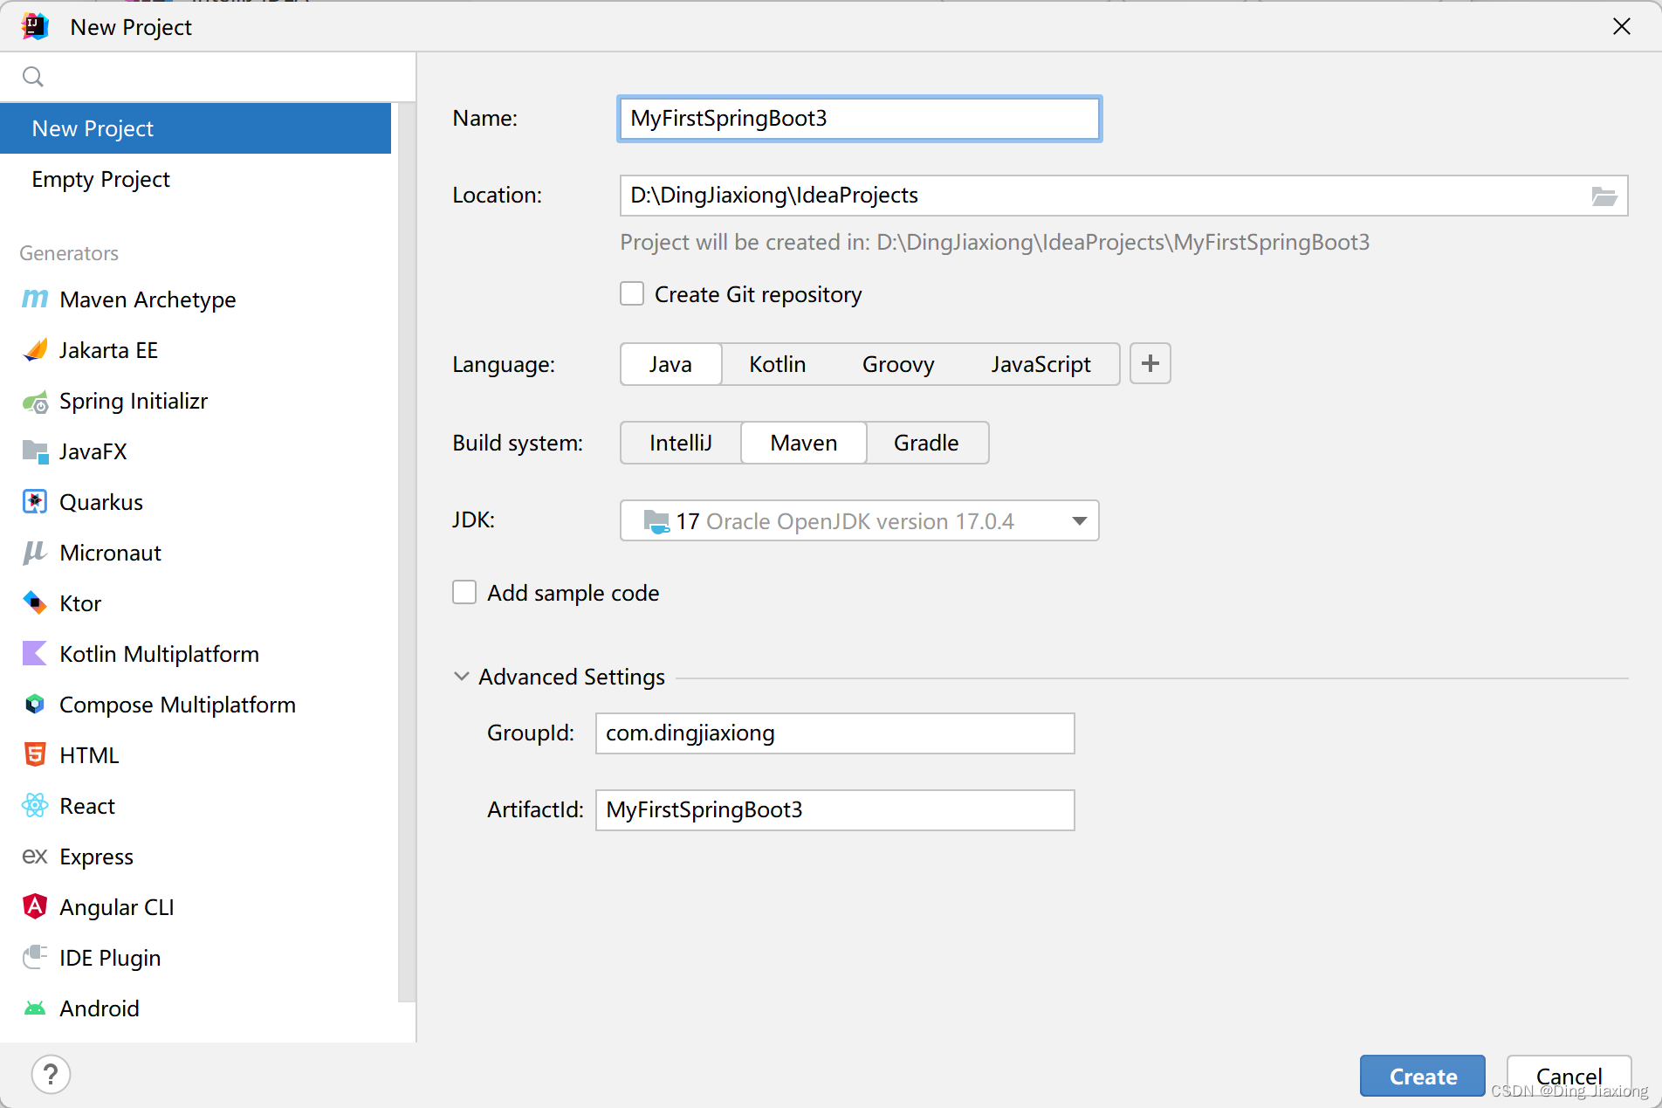The image size is (1662, 1108).
Task: Open the JDK version dropdown arrow
Action: point(1080,521)
